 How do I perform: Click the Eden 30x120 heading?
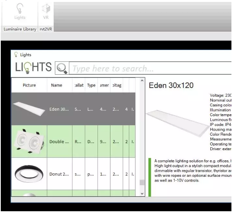(x=171, y=85)
